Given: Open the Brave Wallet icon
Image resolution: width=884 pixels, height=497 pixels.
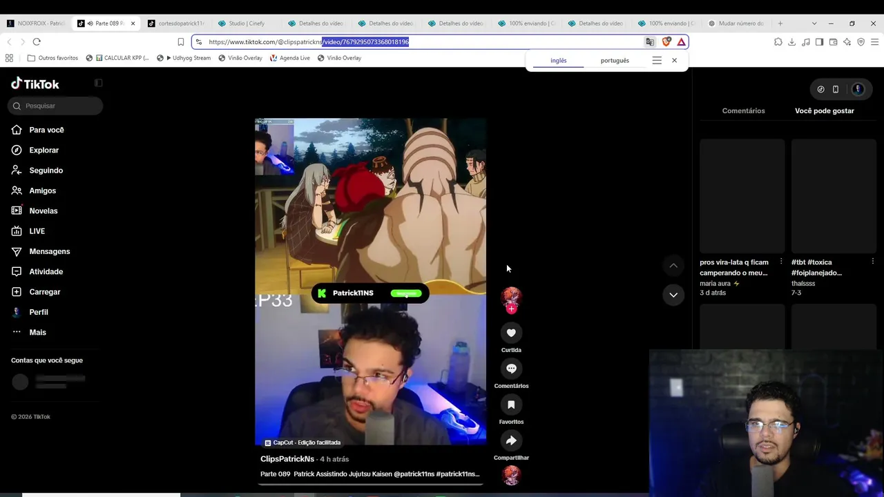Looking at the screenshot, I should point(834,42).
